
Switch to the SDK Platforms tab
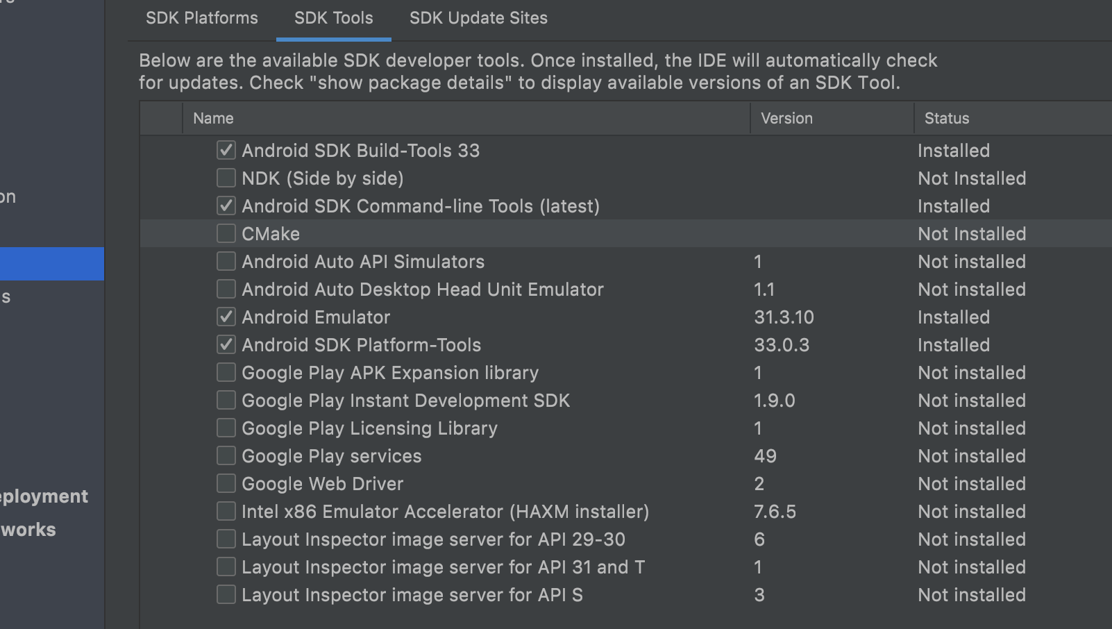(x=201, y=18)
